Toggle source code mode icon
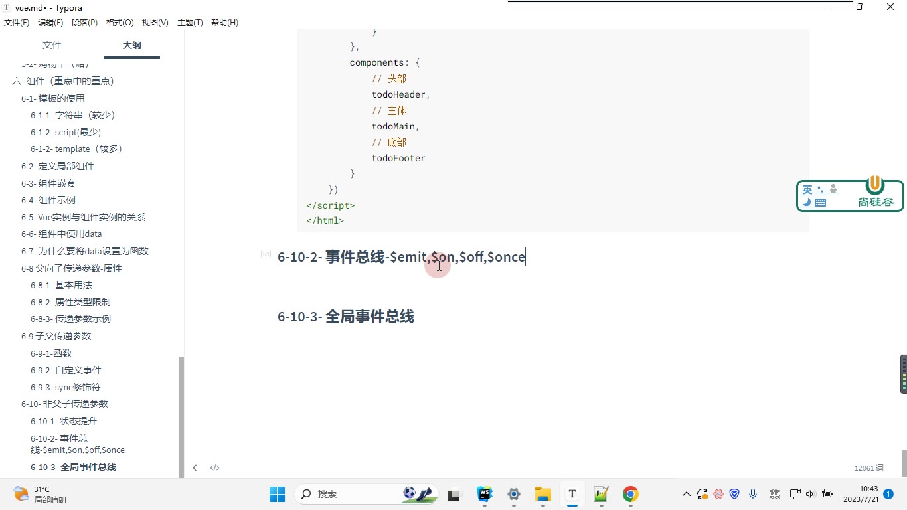The width and height of the screenshot is (907, 510). (x=214, y=467)
